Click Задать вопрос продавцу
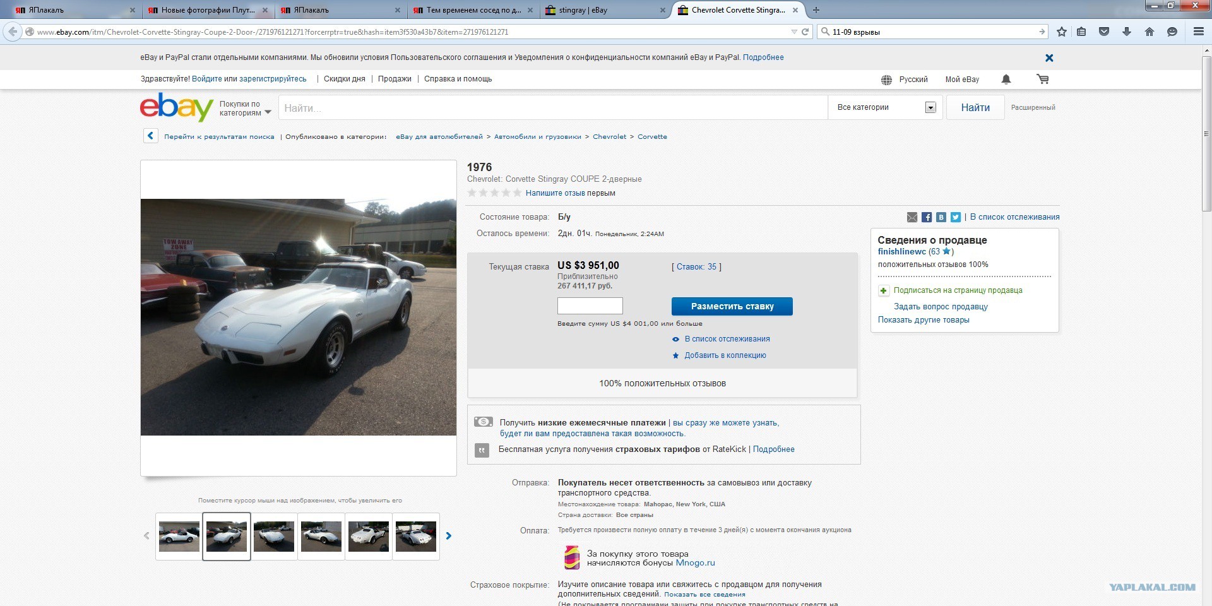The width and height of the screenshot is (1212, 606). click(941, 307)
